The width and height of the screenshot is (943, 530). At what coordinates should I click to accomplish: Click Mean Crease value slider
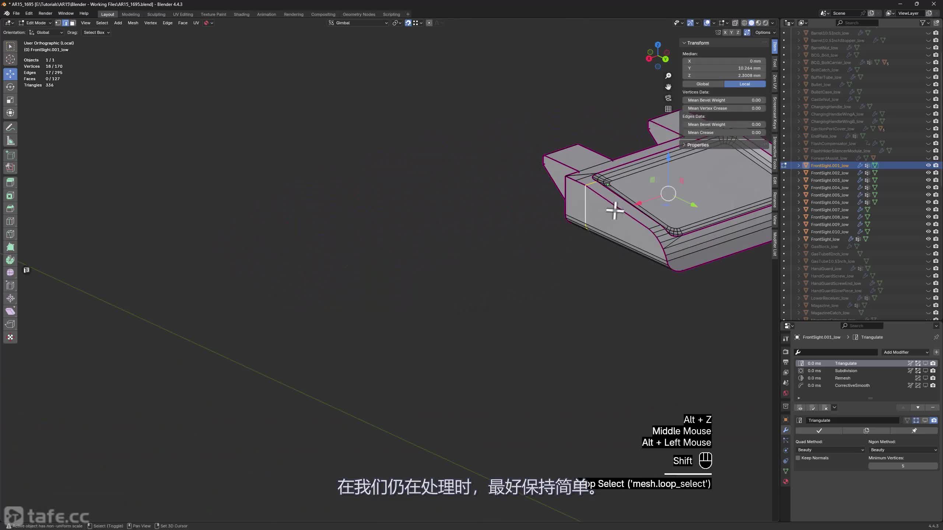click(724, 132)
